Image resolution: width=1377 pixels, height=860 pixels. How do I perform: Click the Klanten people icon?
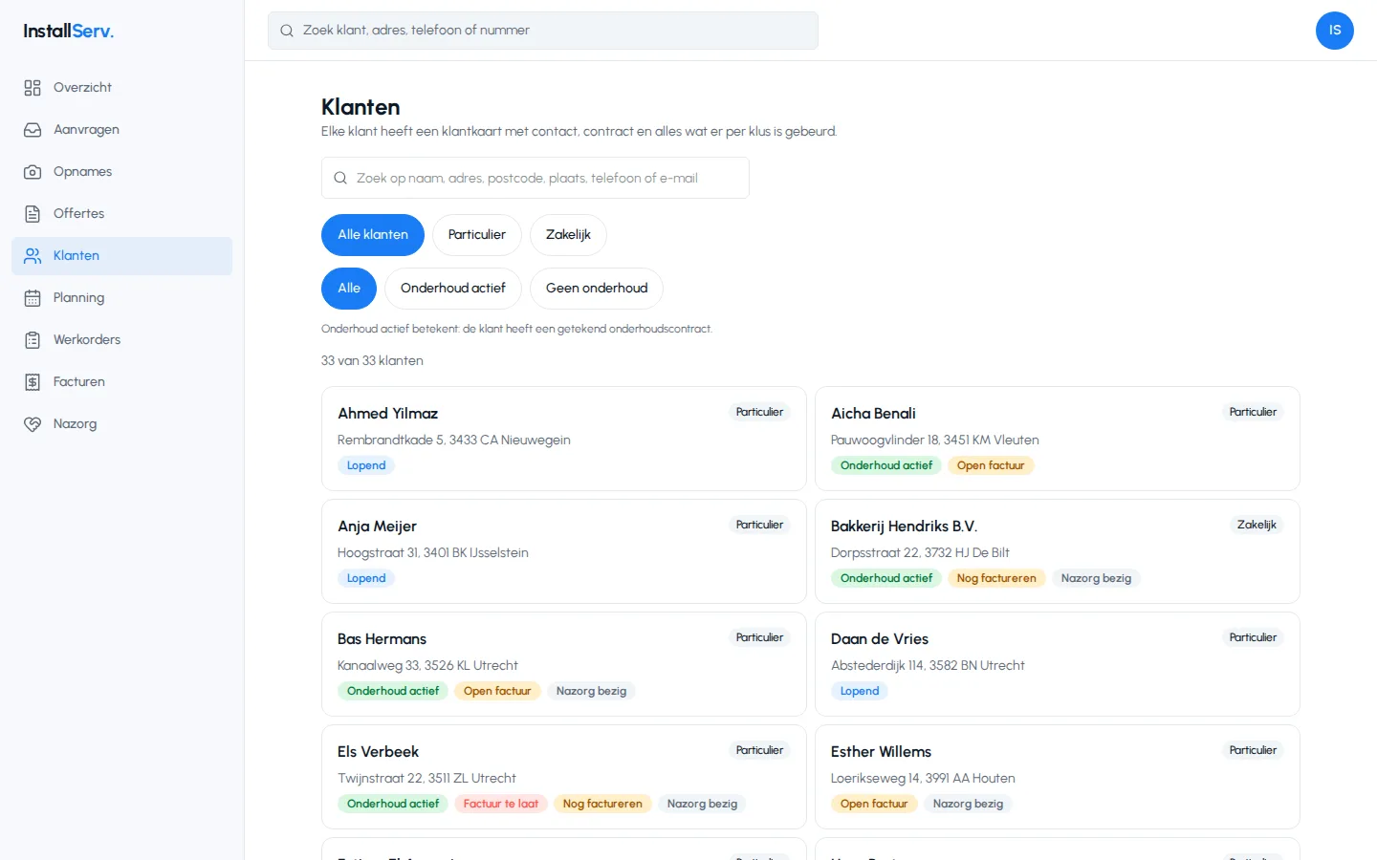[33, 256]
